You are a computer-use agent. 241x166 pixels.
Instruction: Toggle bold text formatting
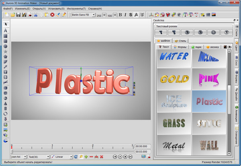[x=120, y=15]
